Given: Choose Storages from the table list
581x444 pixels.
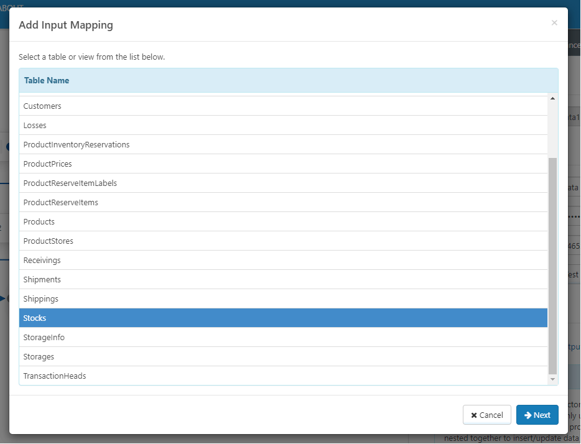Looking at the screenshot, I should pyautogui.click(x=39, y=357).
